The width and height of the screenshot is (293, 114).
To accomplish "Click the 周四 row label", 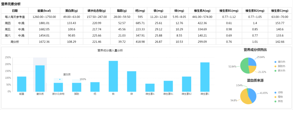I will (x=8, y=23).
